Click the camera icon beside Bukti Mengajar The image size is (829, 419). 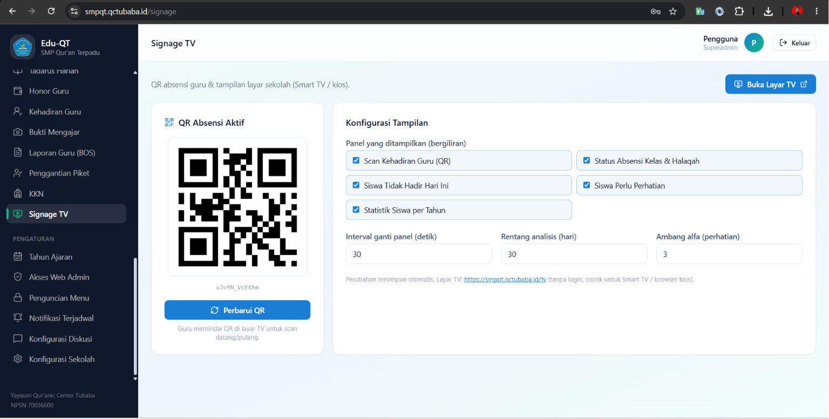(x=18, y=132)
